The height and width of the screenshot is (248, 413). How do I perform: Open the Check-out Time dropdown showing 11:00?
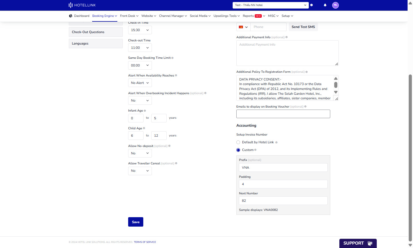point(140,48)
